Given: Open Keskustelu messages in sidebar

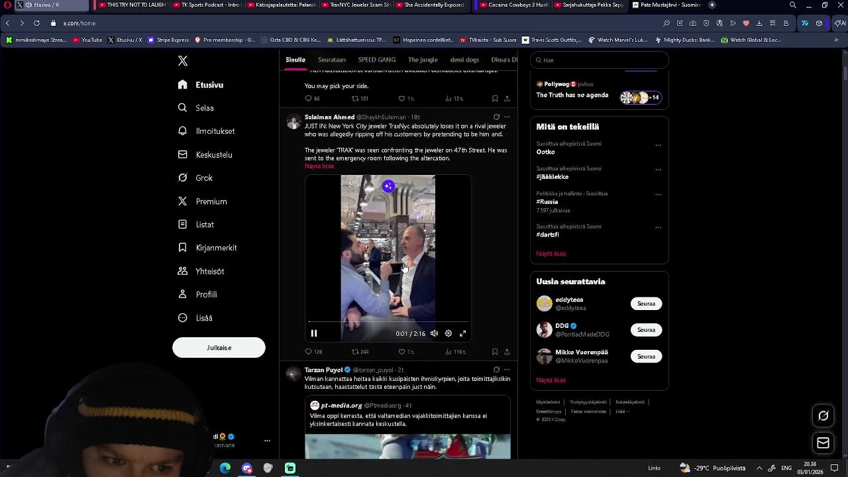Looking at the screenshot, I should pyautogui.click(x=205, y=154).
